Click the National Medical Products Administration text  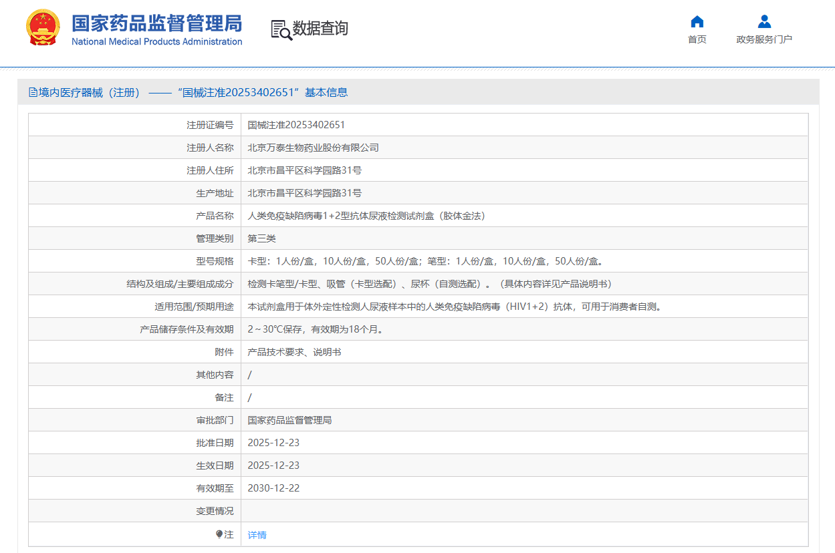click(156, 42)
